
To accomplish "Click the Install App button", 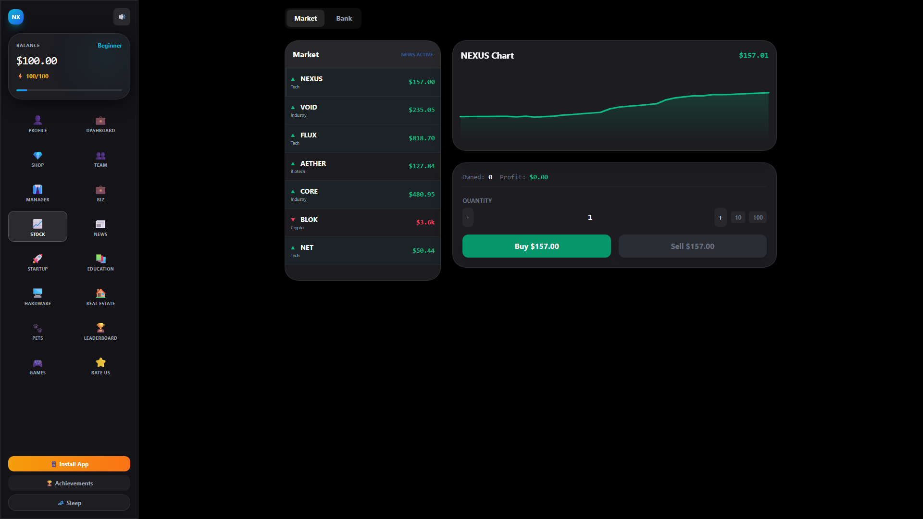I will coord(69,464).
